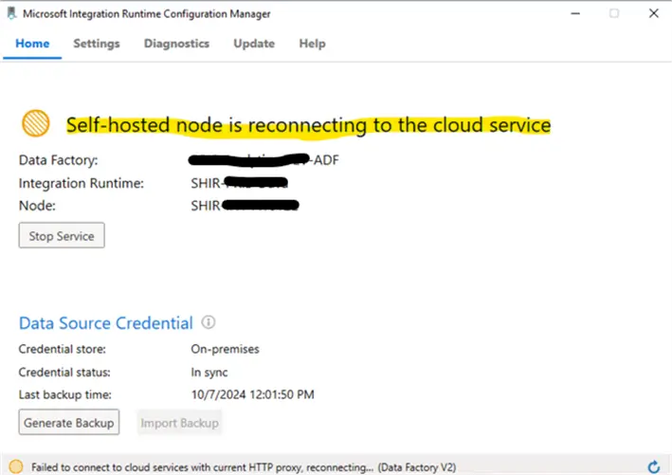This screenshot has width=672, height=475.
Task: Click the Generate Backup button
Action: point(69,423)
